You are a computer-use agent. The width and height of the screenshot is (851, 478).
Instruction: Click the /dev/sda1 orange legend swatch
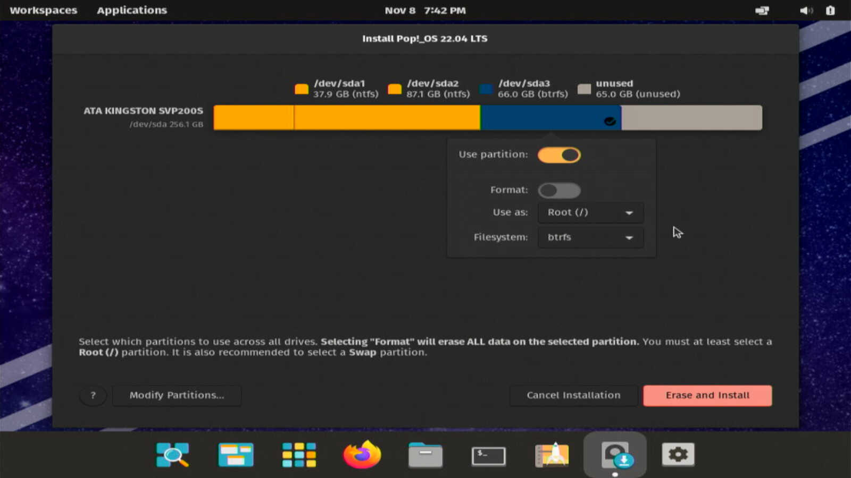[302, 89]
